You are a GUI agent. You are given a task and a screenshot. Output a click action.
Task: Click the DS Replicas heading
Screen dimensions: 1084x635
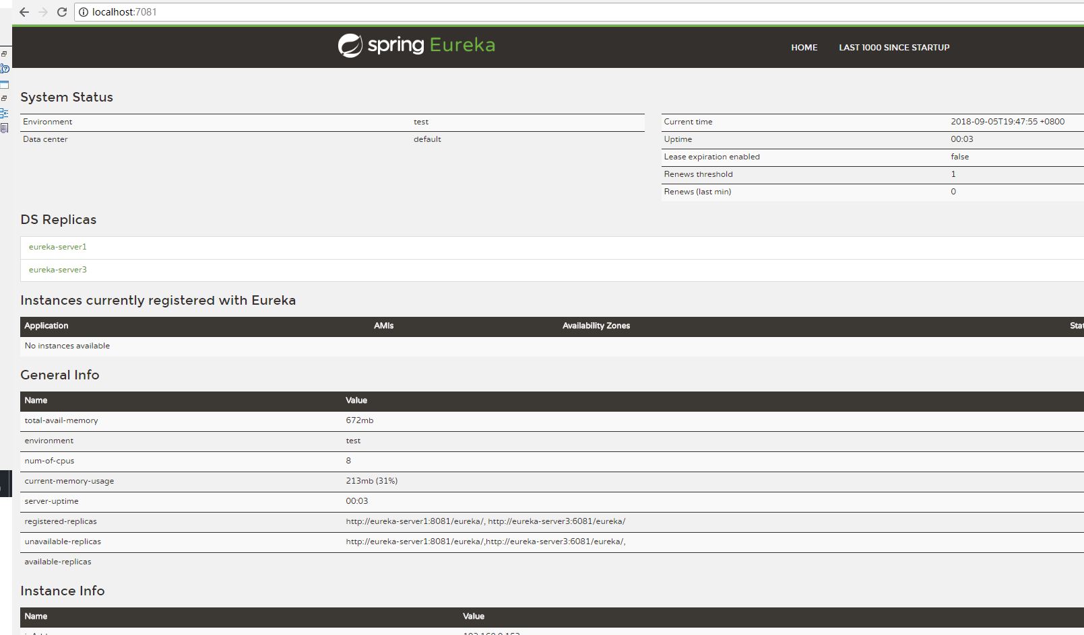coord(59,219)
